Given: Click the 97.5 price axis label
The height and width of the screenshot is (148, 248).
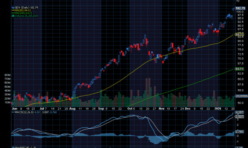Looking at the screenshot, I should [x=240, y=15].
